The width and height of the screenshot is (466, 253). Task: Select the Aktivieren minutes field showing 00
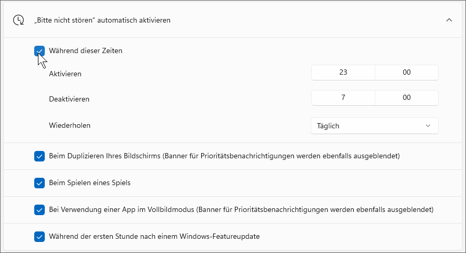click(406, 73)
